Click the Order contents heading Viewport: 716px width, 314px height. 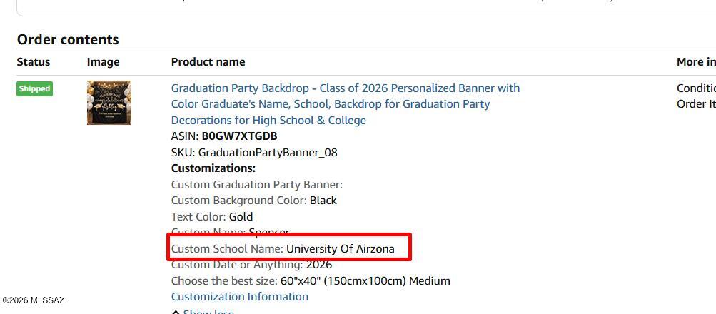[68, 40]
